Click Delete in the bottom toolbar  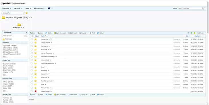pyautogui.click(x=48, y=95)
